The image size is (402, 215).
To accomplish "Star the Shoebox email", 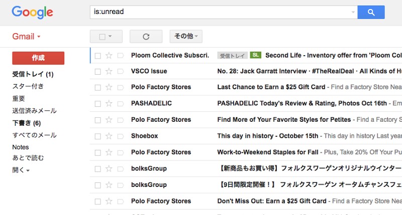I will (x=109, y=136).
